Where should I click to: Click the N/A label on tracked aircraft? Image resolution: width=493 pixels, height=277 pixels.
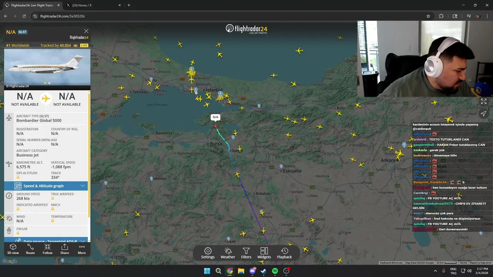pyautogui.click(x=215, y=117)
